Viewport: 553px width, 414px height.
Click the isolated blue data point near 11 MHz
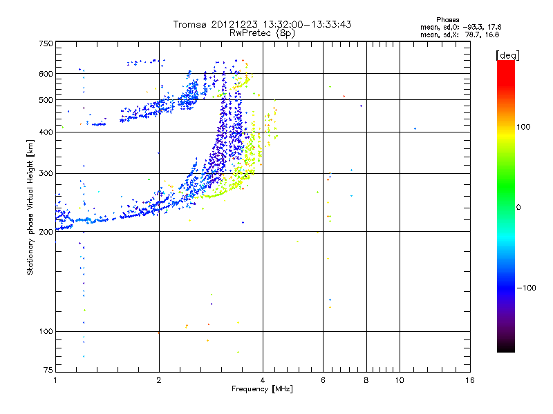pyautogui.click(x=415, y=129)
